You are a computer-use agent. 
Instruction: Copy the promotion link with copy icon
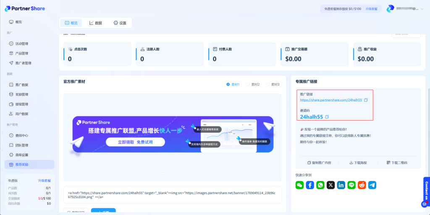(x=366, y=100)
